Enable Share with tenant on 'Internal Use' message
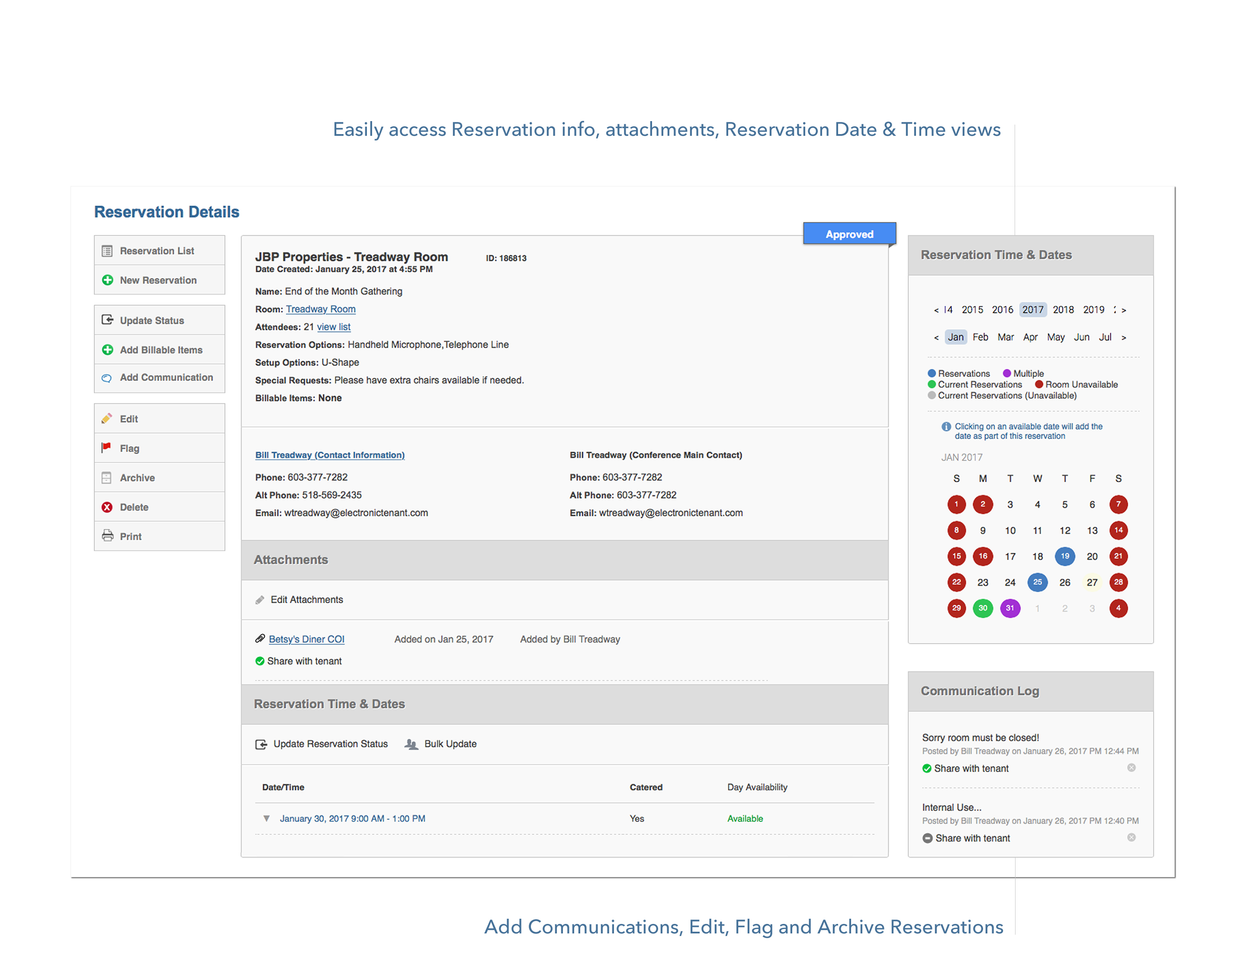 tap(927, 838)
